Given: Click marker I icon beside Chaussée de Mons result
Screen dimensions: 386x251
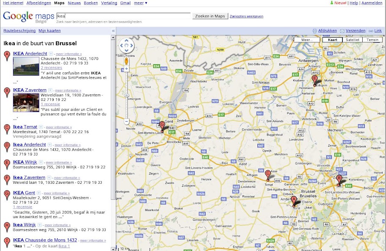Looking at the screenshot, I should (x=7, y=243).
